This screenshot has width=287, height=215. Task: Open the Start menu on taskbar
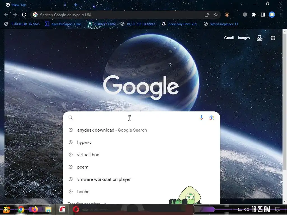pyautogui.click(x=6, y=209)
